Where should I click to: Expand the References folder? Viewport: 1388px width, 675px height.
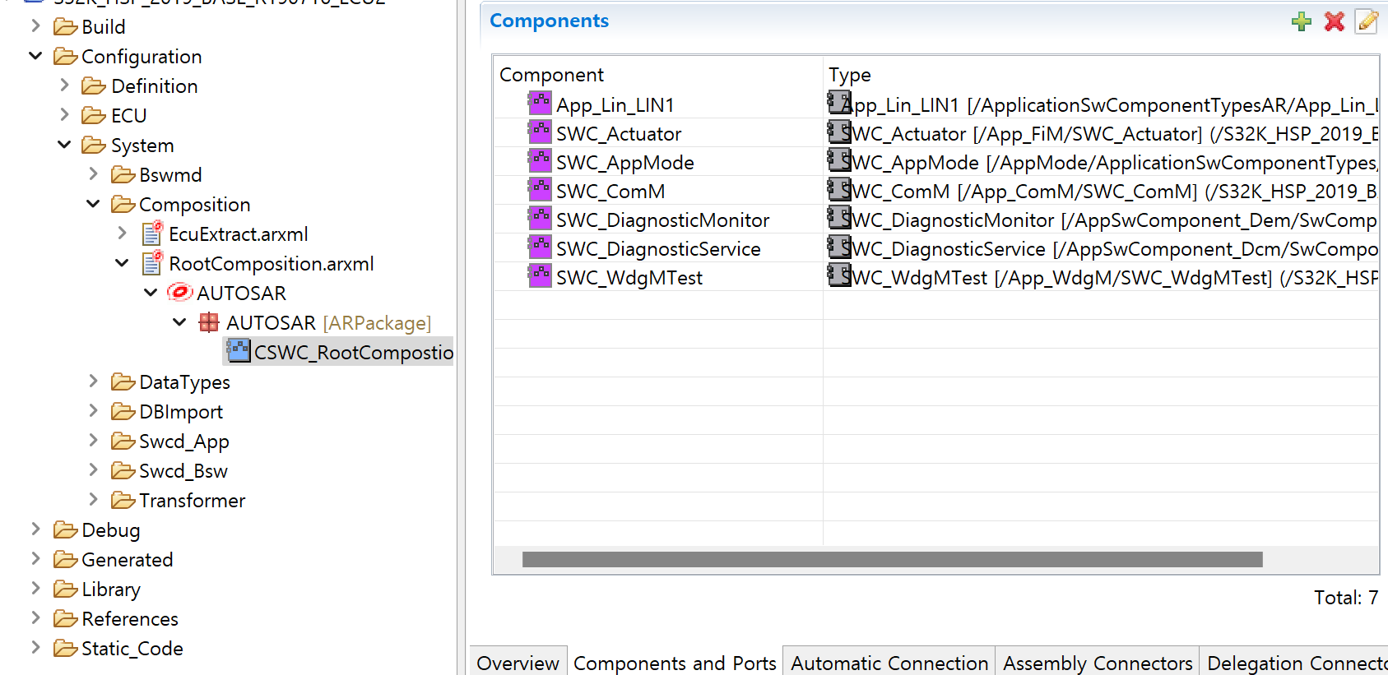tap(35, 618)
